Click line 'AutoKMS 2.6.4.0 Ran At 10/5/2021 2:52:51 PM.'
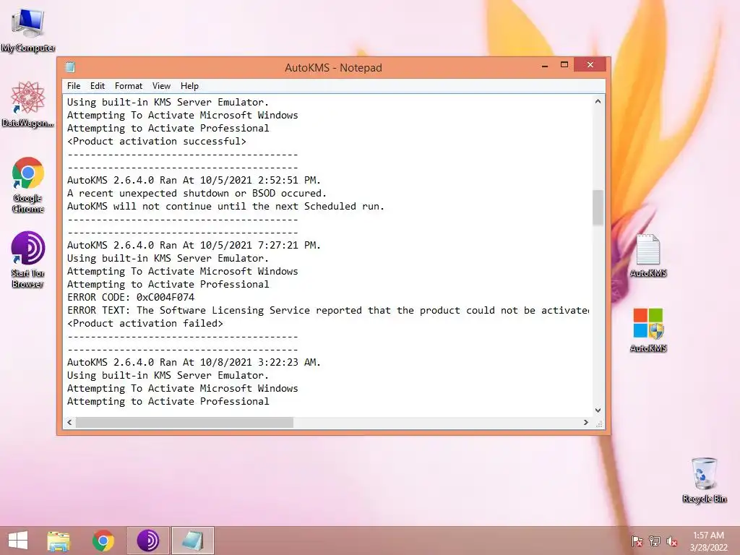 194,180
